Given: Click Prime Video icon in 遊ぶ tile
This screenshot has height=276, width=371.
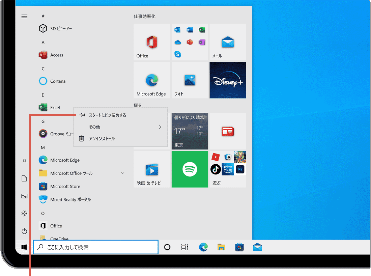Looking at the screenshot, I should tap(228, 169).
